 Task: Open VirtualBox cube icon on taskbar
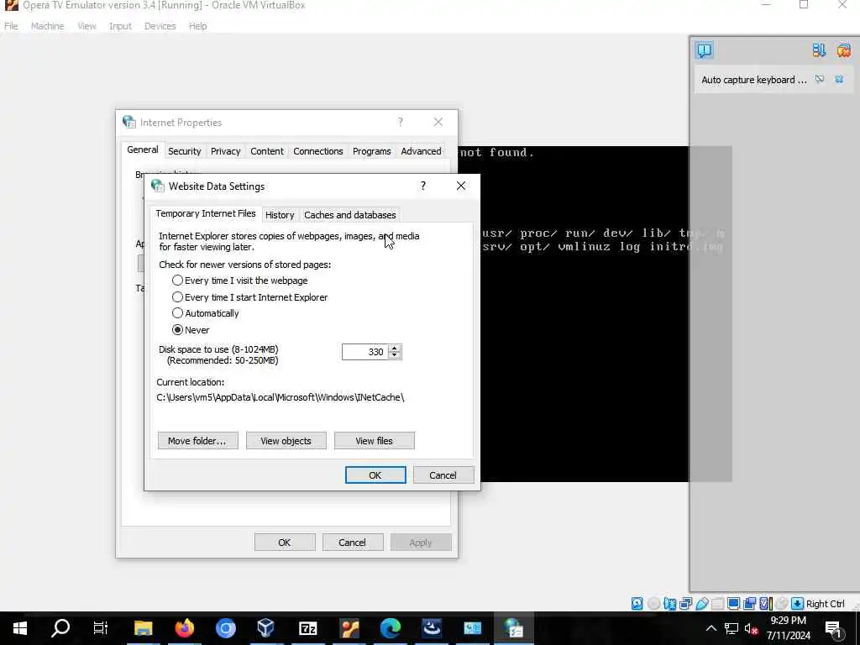[x=266, y=628]
